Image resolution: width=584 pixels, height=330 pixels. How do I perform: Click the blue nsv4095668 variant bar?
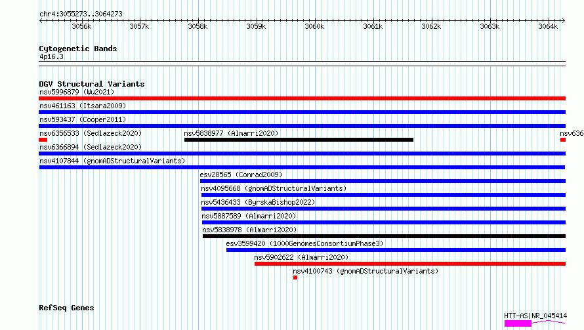[384, 195]
